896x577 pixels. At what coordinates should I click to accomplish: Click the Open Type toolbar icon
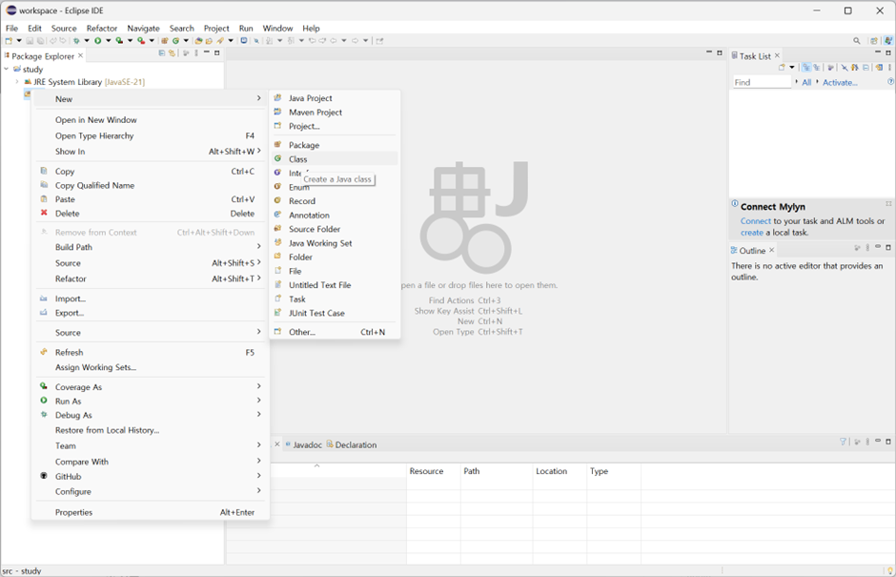pos(198,41)
